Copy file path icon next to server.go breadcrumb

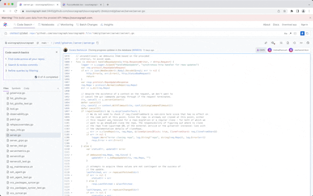97,43
